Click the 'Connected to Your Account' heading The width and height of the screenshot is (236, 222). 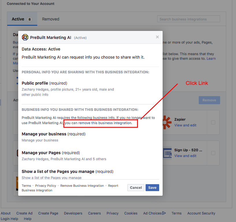[x=31, y=4]
